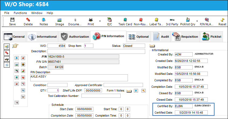Screen dimensions: 228x119
Task: Click the Delete eraser toolbar icon
Action: [x=28, y=20]
